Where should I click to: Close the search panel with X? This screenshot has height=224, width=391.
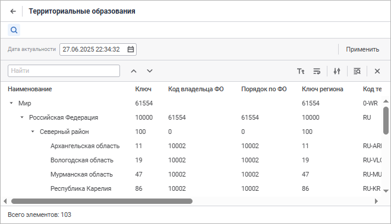point(377,71)
